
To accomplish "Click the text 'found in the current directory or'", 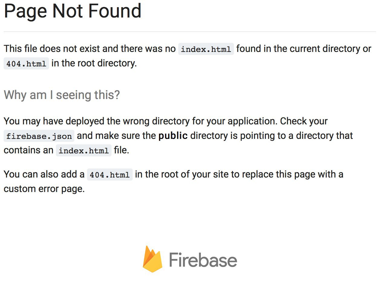I will 304,49.
